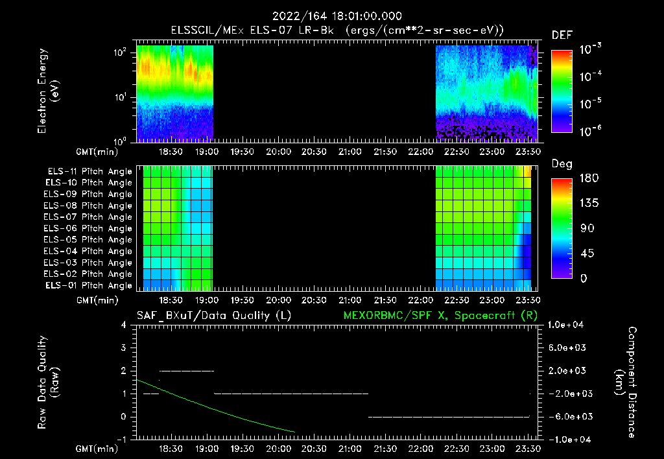664x459 pixels.
Task: Click the ELS-10 Pitch Angle row label
Action: pos(89,183)
